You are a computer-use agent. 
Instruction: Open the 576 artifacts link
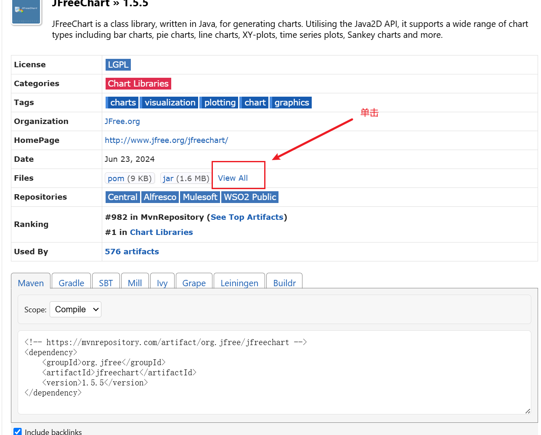pyautogui.click(x=132, y=252)
